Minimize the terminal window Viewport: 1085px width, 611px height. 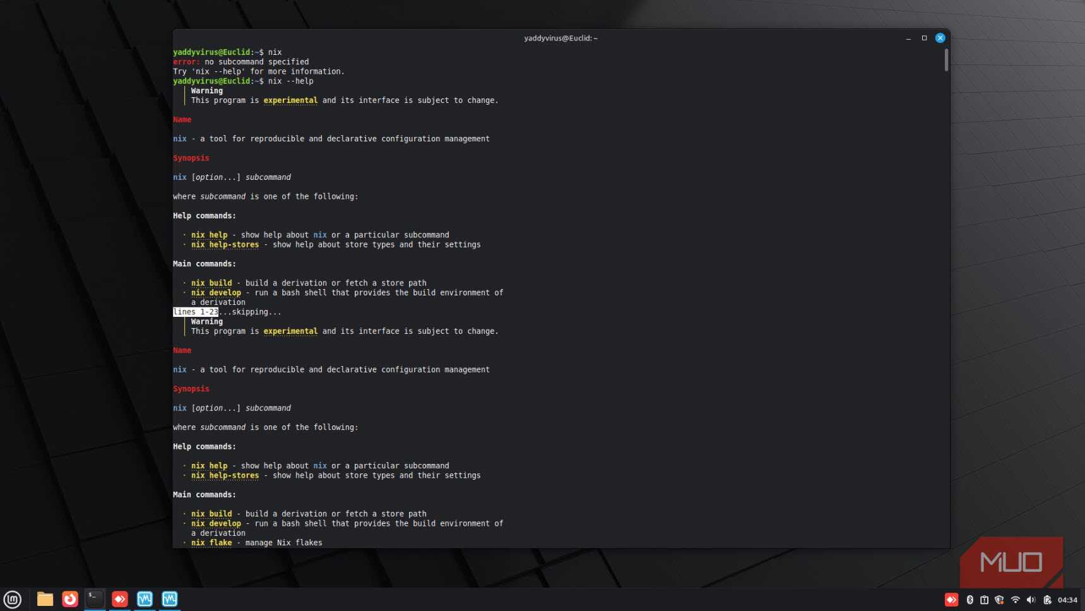pyautogui.click(x=908, y=39)
